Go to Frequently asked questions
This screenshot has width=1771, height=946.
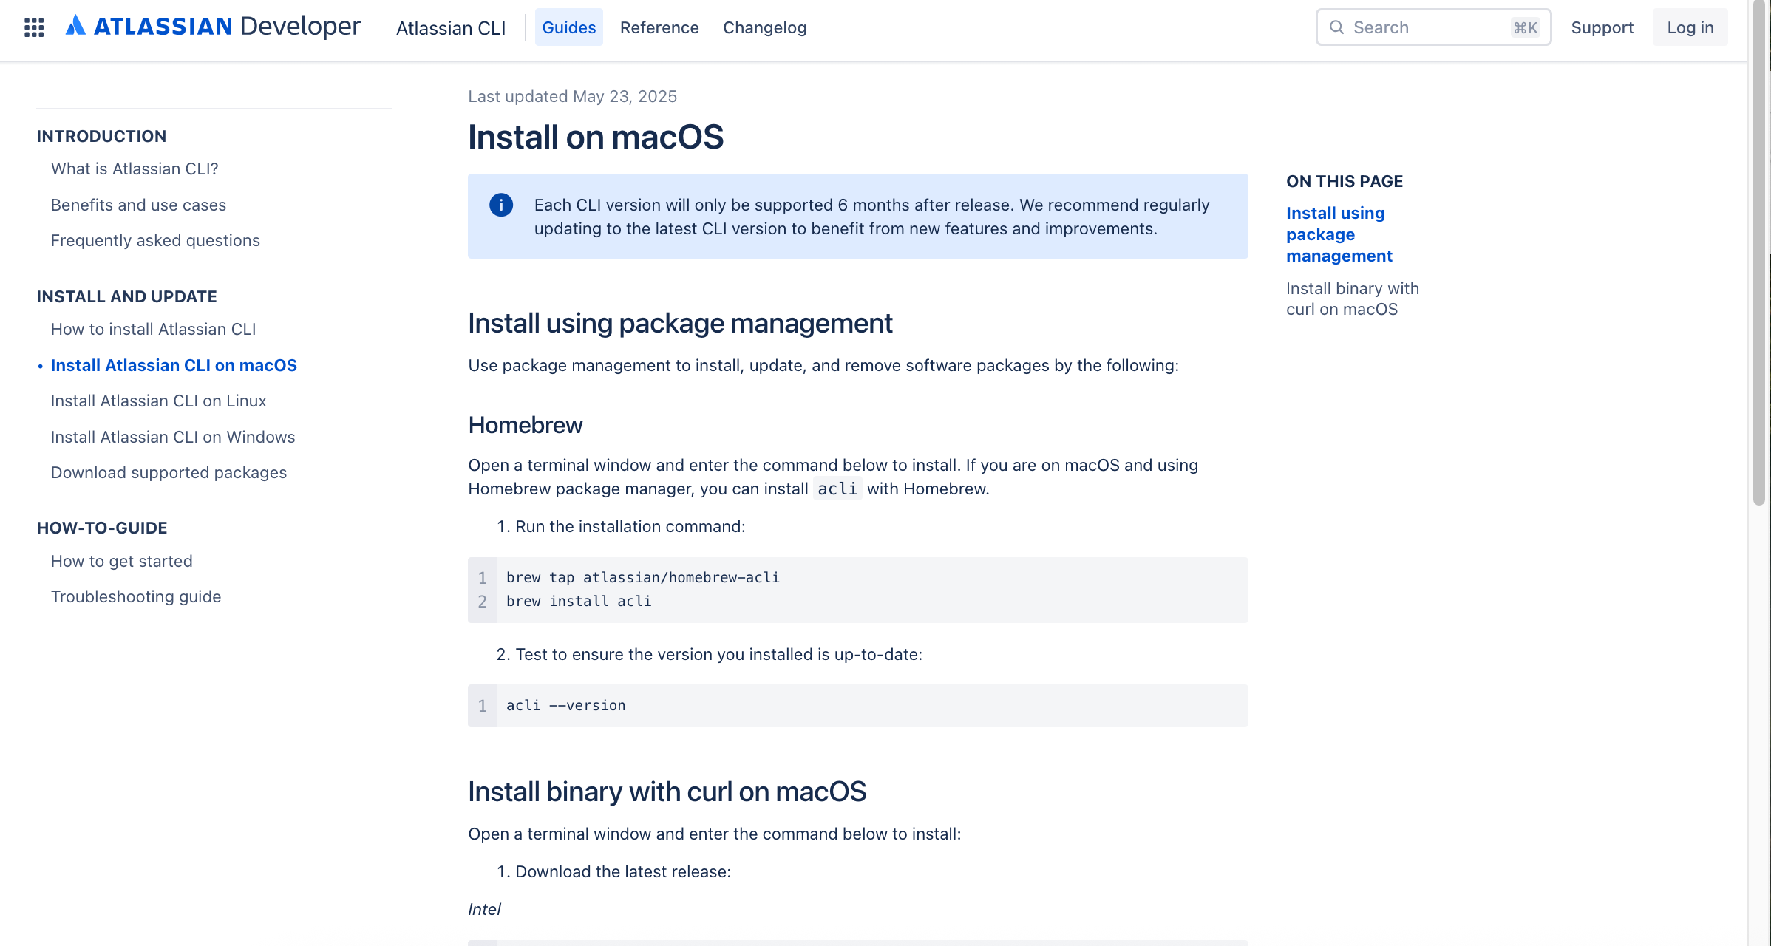click(x=155, y=240)
